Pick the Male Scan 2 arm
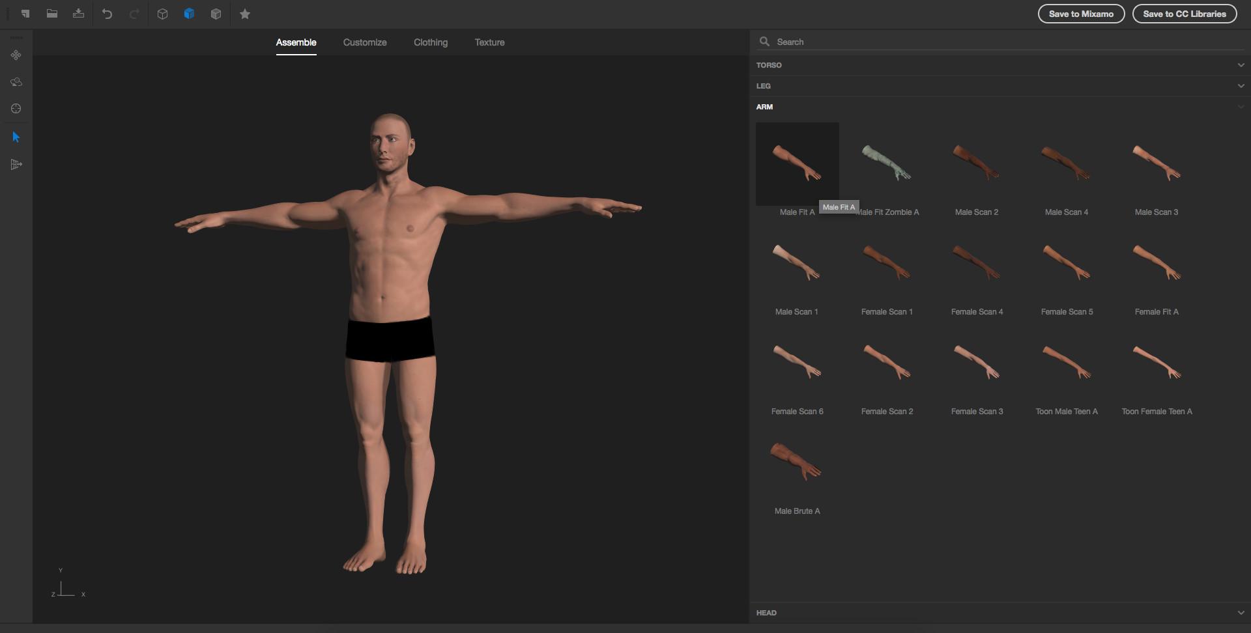 (x=977, y=164)
